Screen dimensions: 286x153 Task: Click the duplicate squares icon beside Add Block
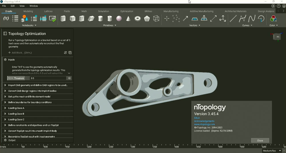(70, 53)
